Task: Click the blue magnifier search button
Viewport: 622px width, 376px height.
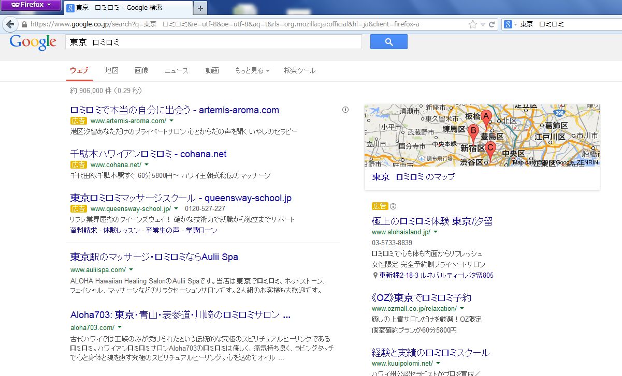Action: click(388, 42)
